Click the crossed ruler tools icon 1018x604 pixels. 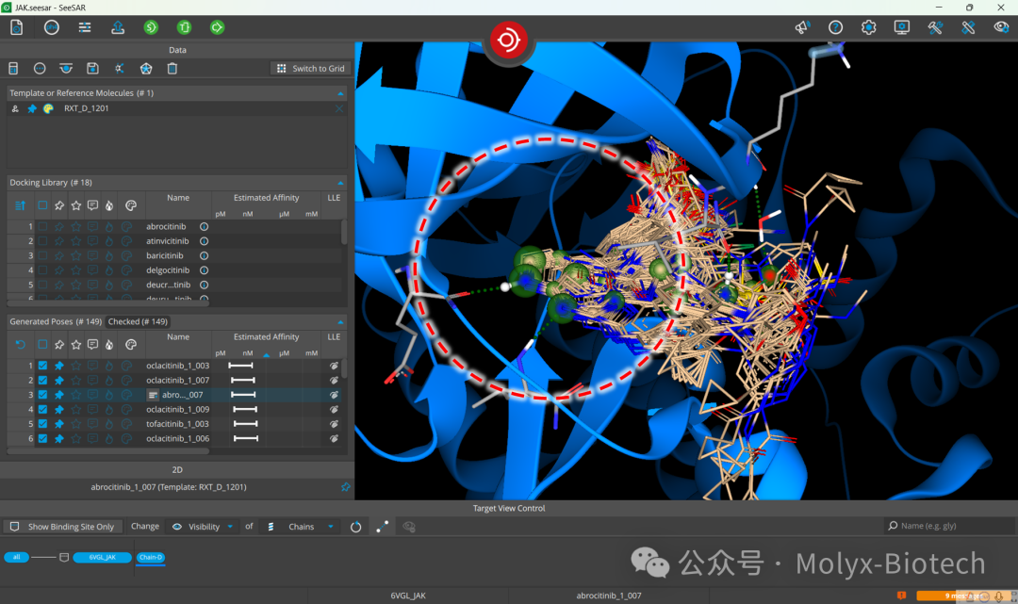click(x=968, y=27)
